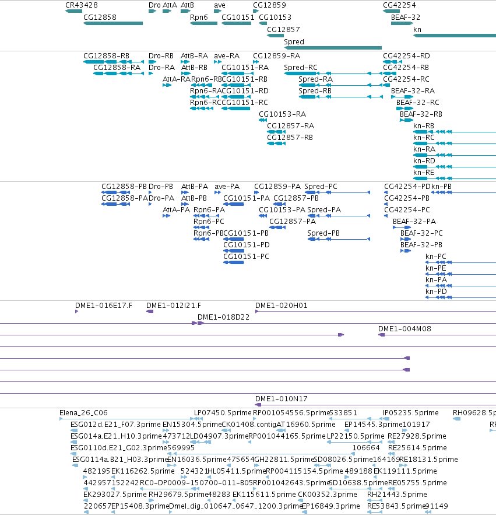This screenshot has height=515, width=496.
Task: Select transcript Spred-RB
Action: point(315,91)
